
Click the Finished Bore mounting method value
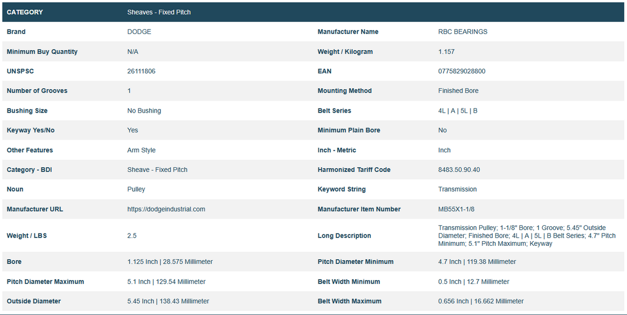tap(458, 91)
